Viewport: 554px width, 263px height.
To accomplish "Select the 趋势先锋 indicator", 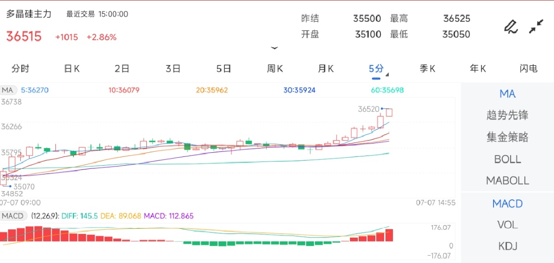I will (507, 115).
